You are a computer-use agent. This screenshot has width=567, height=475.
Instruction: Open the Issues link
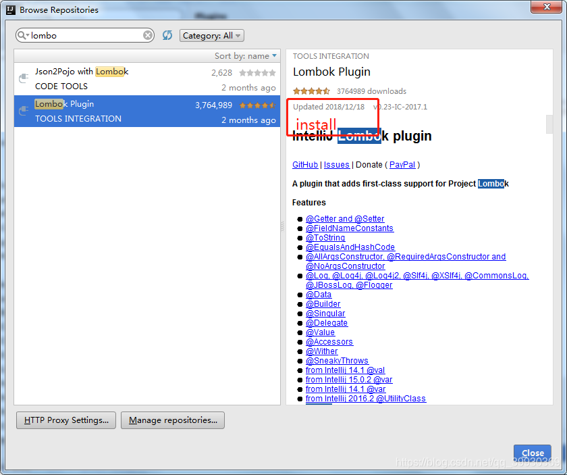[x=337, y=165]
